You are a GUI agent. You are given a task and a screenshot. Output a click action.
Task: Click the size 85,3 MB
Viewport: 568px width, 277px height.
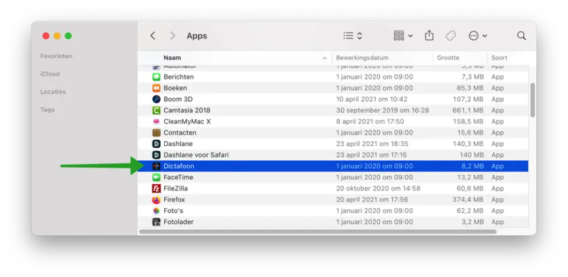tap(470, 88)
